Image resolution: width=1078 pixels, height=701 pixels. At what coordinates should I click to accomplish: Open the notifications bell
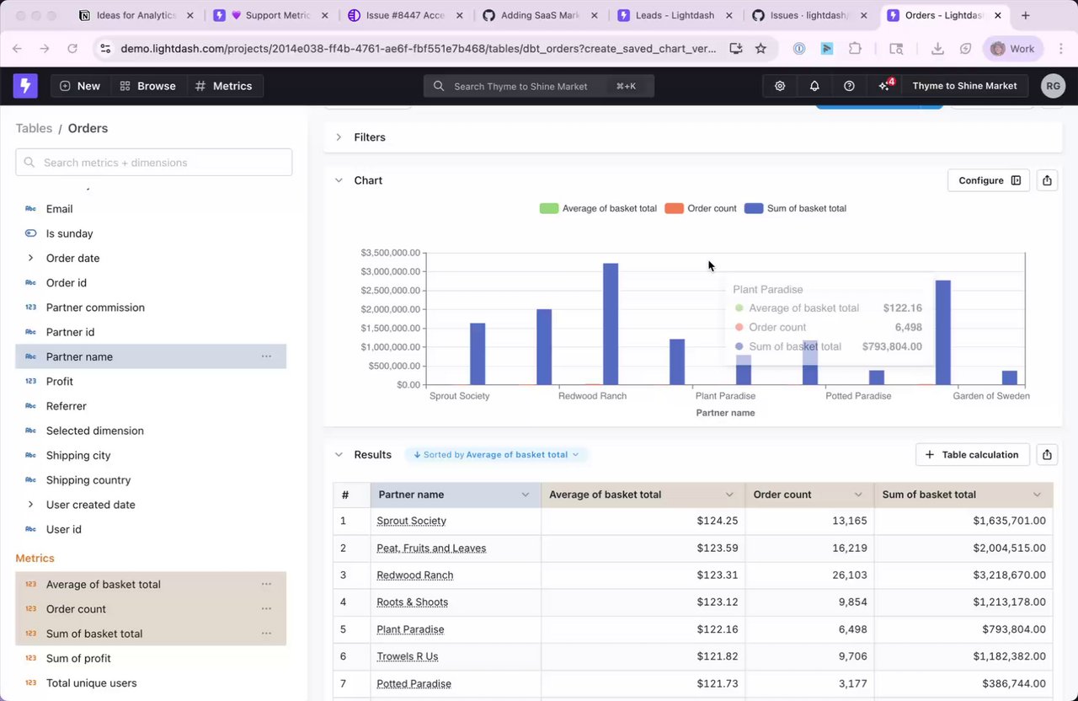(x=814, y=86)
